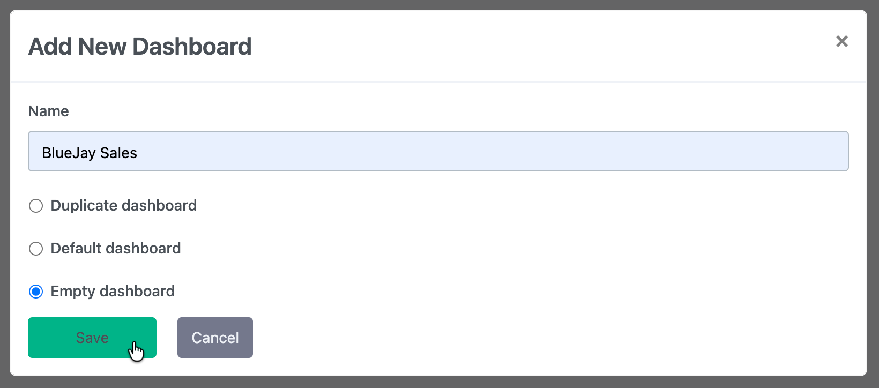Click the "Duplicate dashboard" label text
Image resolution: width=879 pixels, height=388 pixels.
coord(123,206)
